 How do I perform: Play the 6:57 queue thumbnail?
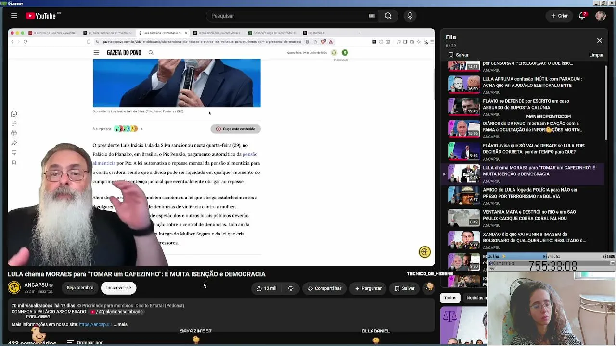(x=464, y=195)
